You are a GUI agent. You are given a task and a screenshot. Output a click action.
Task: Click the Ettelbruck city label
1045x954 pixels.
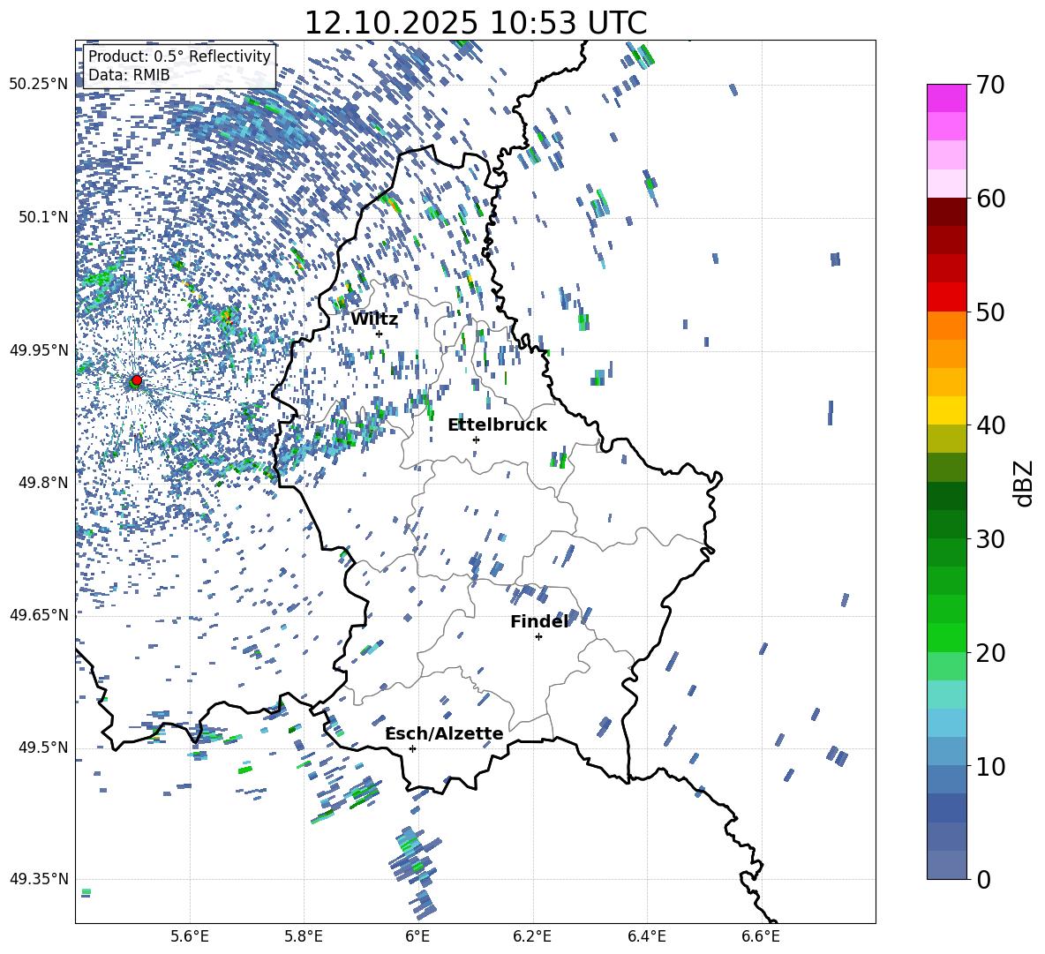click(x=497, y=425)
